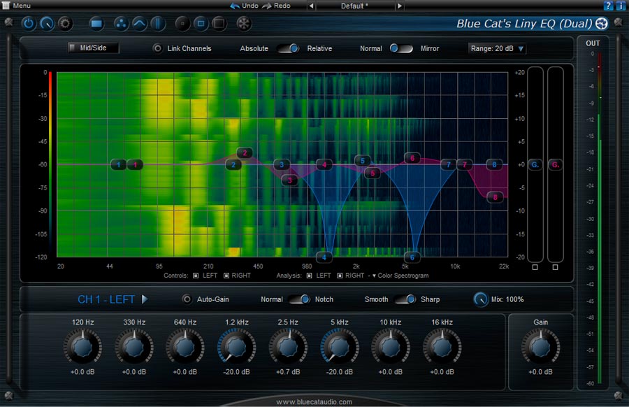Open the help question mark icon

click(609, 6)
